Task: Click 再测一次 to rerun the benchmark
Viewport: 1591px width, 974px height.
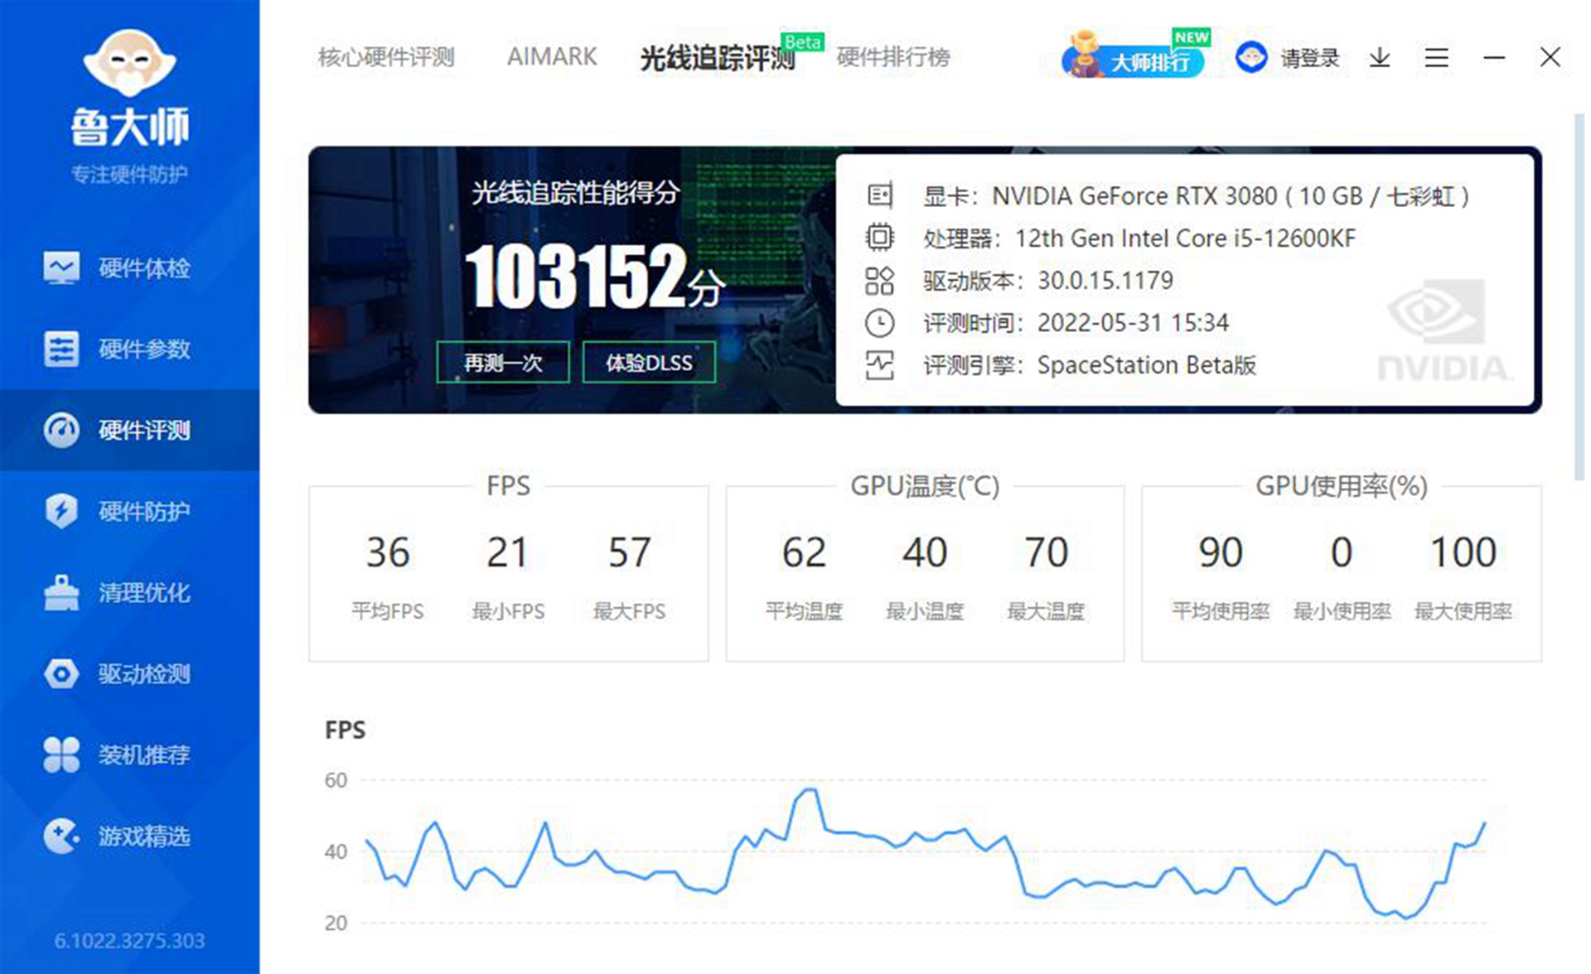Action: [x=503, y=362]
